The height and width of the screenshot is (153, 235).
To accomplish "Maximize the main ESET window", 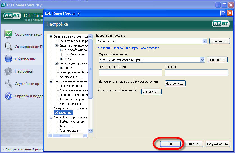I will tap(224, 5).
